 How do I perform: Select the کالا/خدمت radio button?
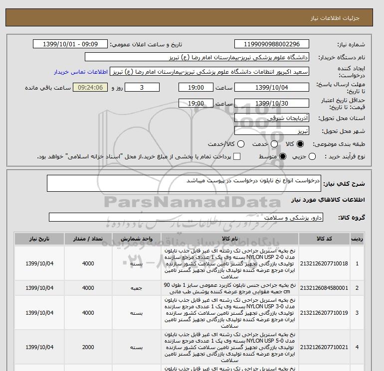point(241,144)
